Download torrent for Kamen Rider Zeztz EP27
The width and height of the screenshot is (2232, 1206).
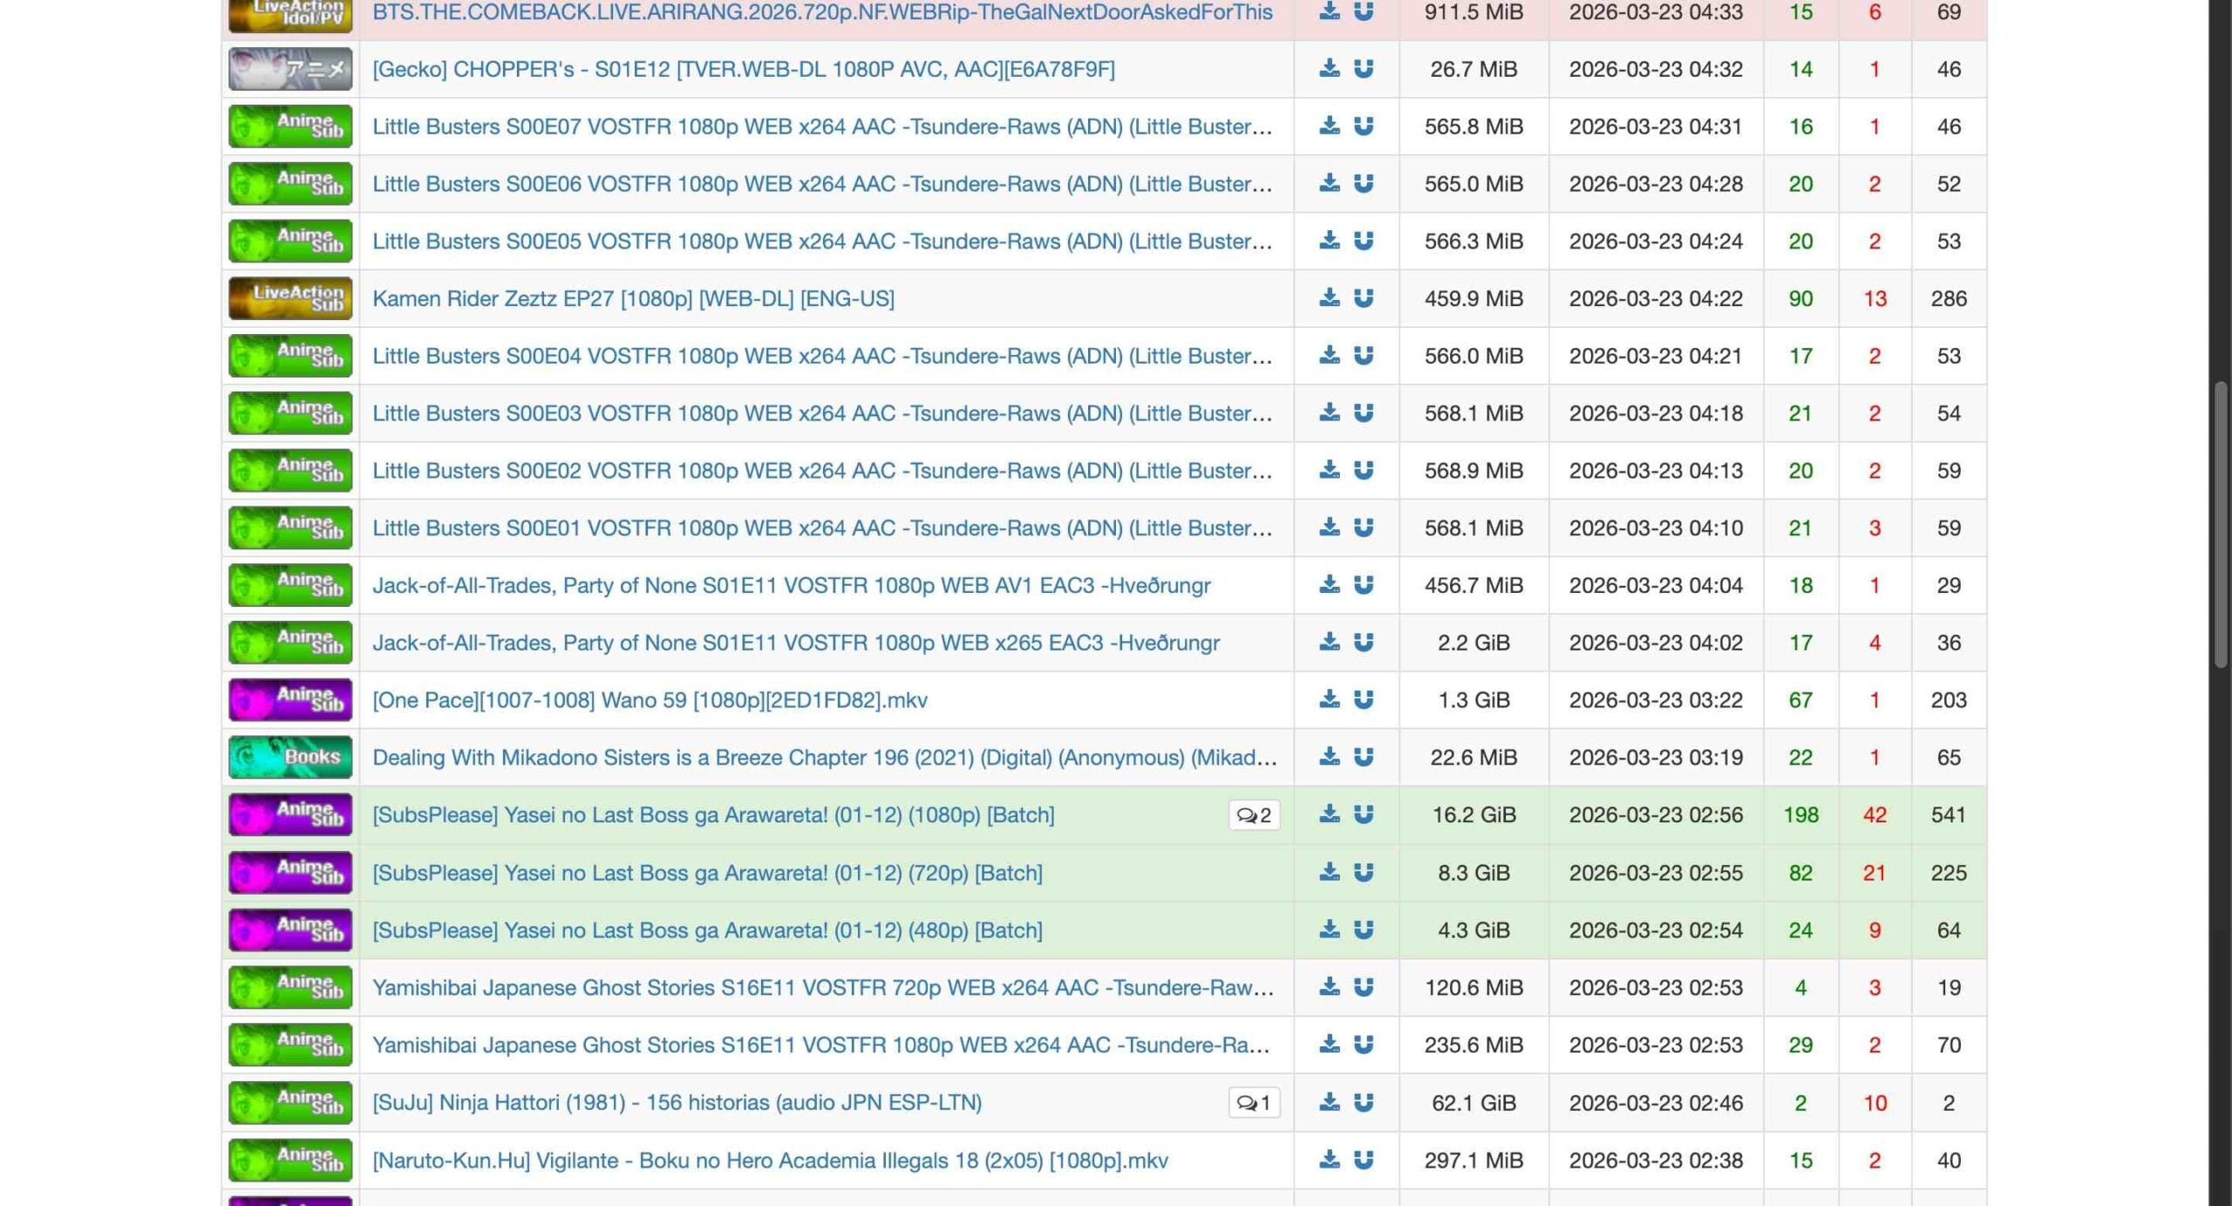coord(1329,298)
